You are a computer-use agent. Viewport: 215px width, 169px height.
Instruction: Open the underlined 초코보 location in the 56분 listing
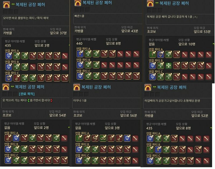point(78,115)
